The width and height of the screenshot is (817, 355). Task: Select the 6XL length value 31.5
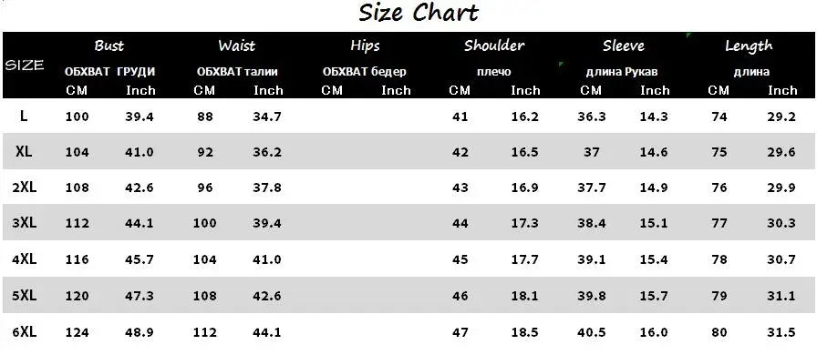click(781, 332)
